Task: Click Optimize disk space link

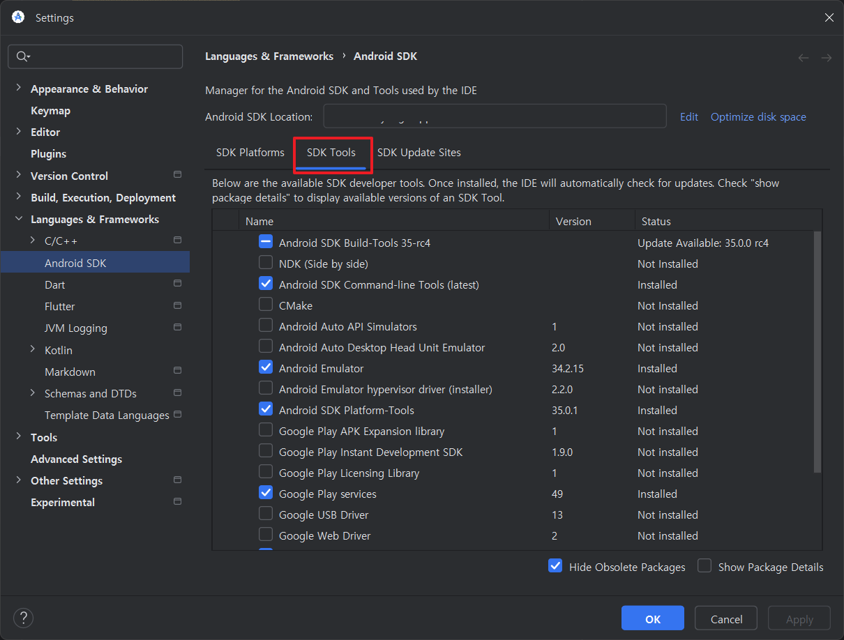Action: [x=758, y=116]
